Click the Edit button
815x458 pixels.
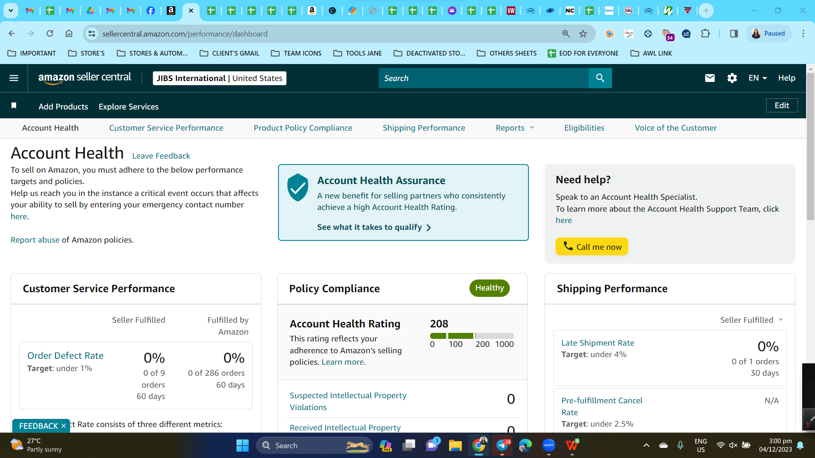[782, 106]
